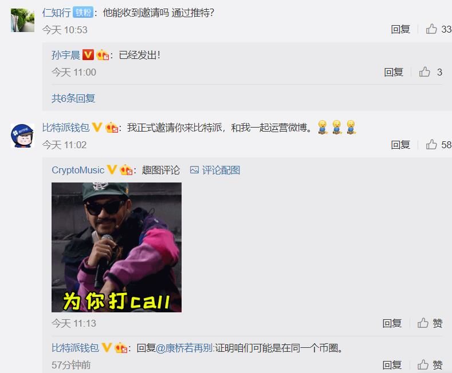Screen dimensions: 452x373
Task: Like 仁知行's comment with 33 likes
Action: (431, 29)
